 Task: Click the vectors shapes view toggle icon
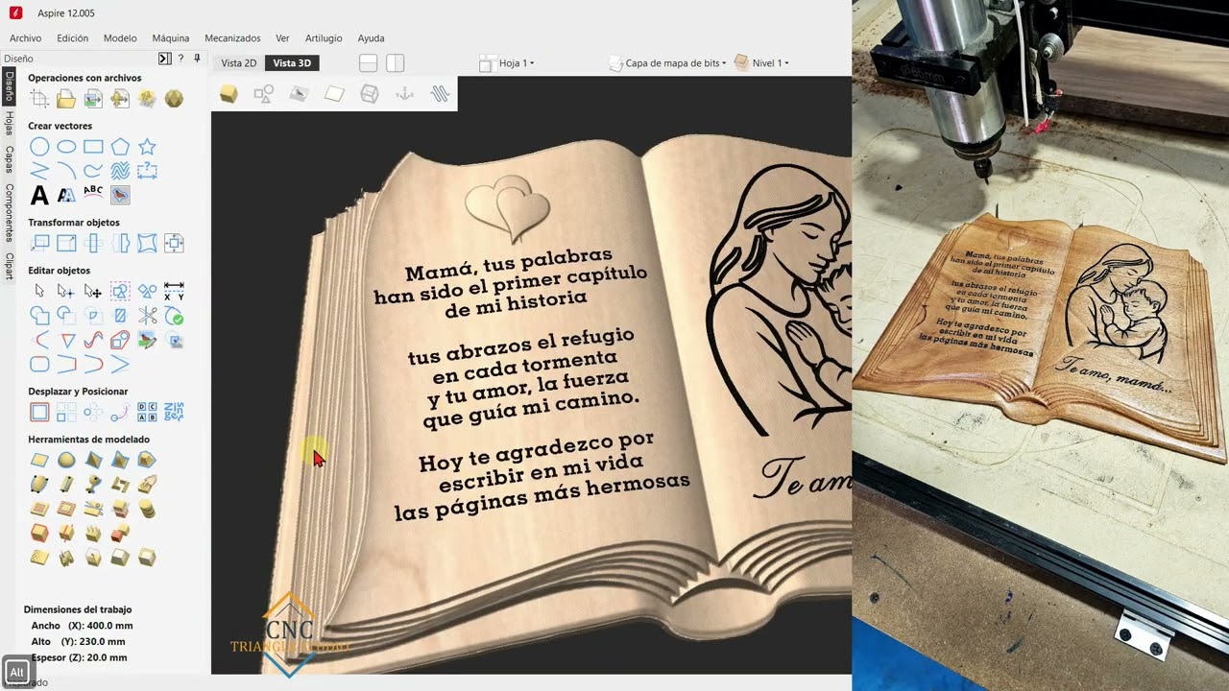[263, 93]
